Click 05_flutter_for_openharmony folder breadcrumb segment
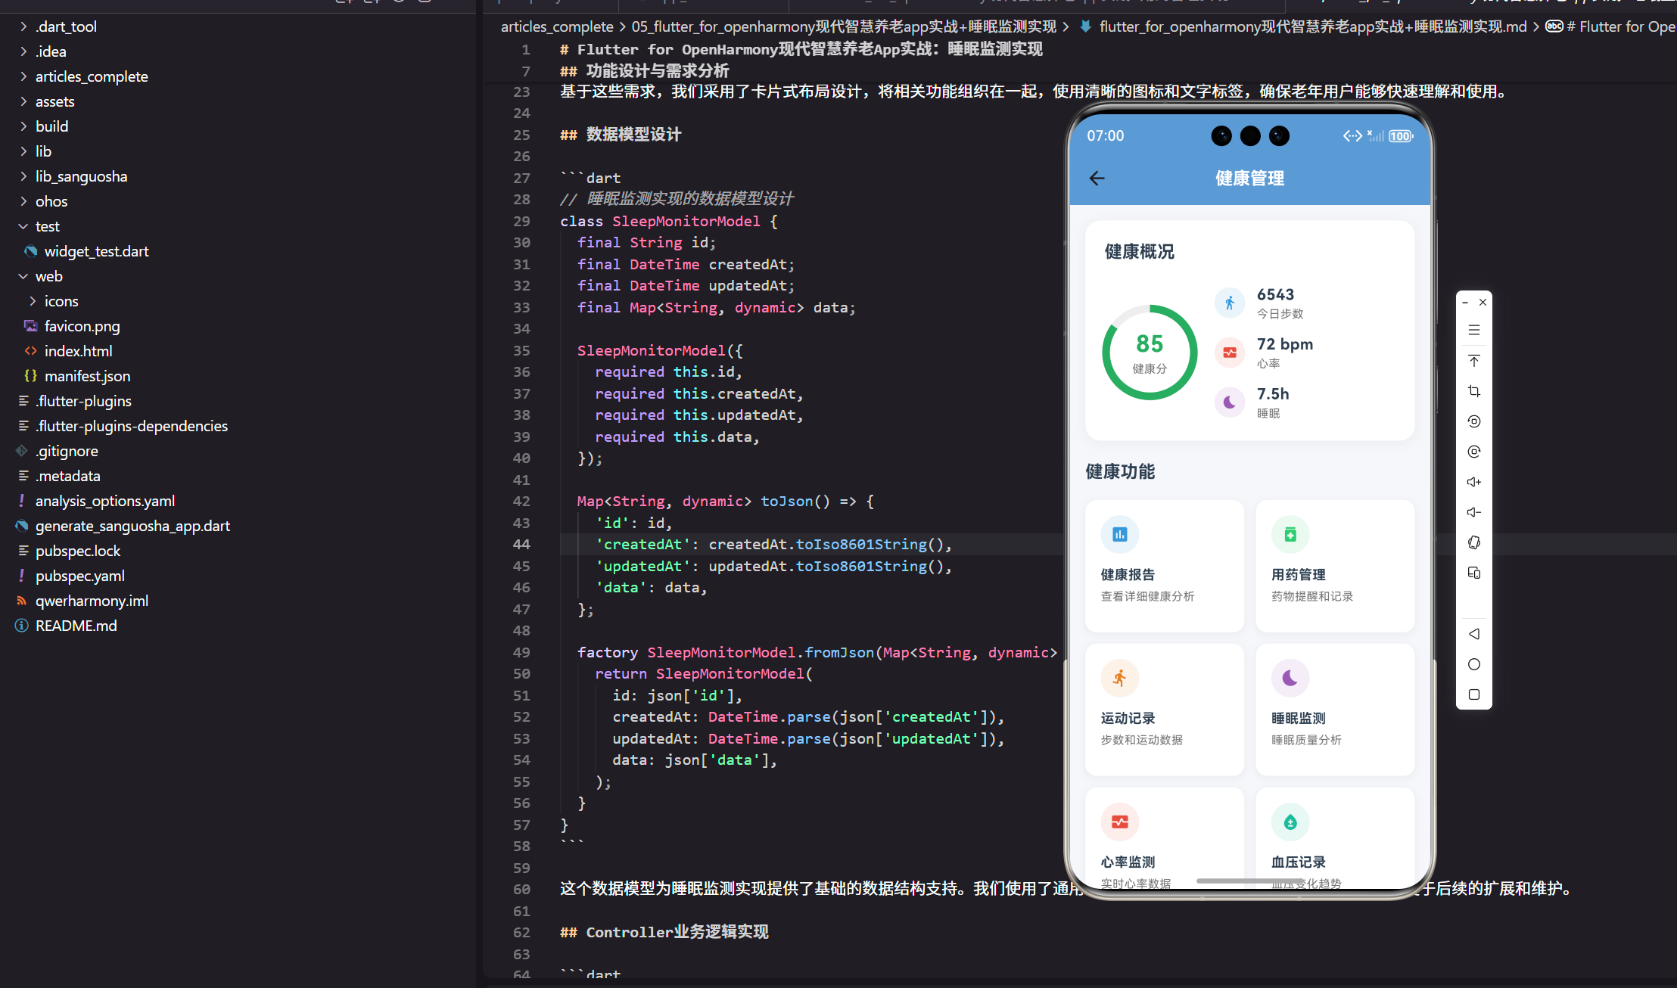1677x988 pixels. 844,26
